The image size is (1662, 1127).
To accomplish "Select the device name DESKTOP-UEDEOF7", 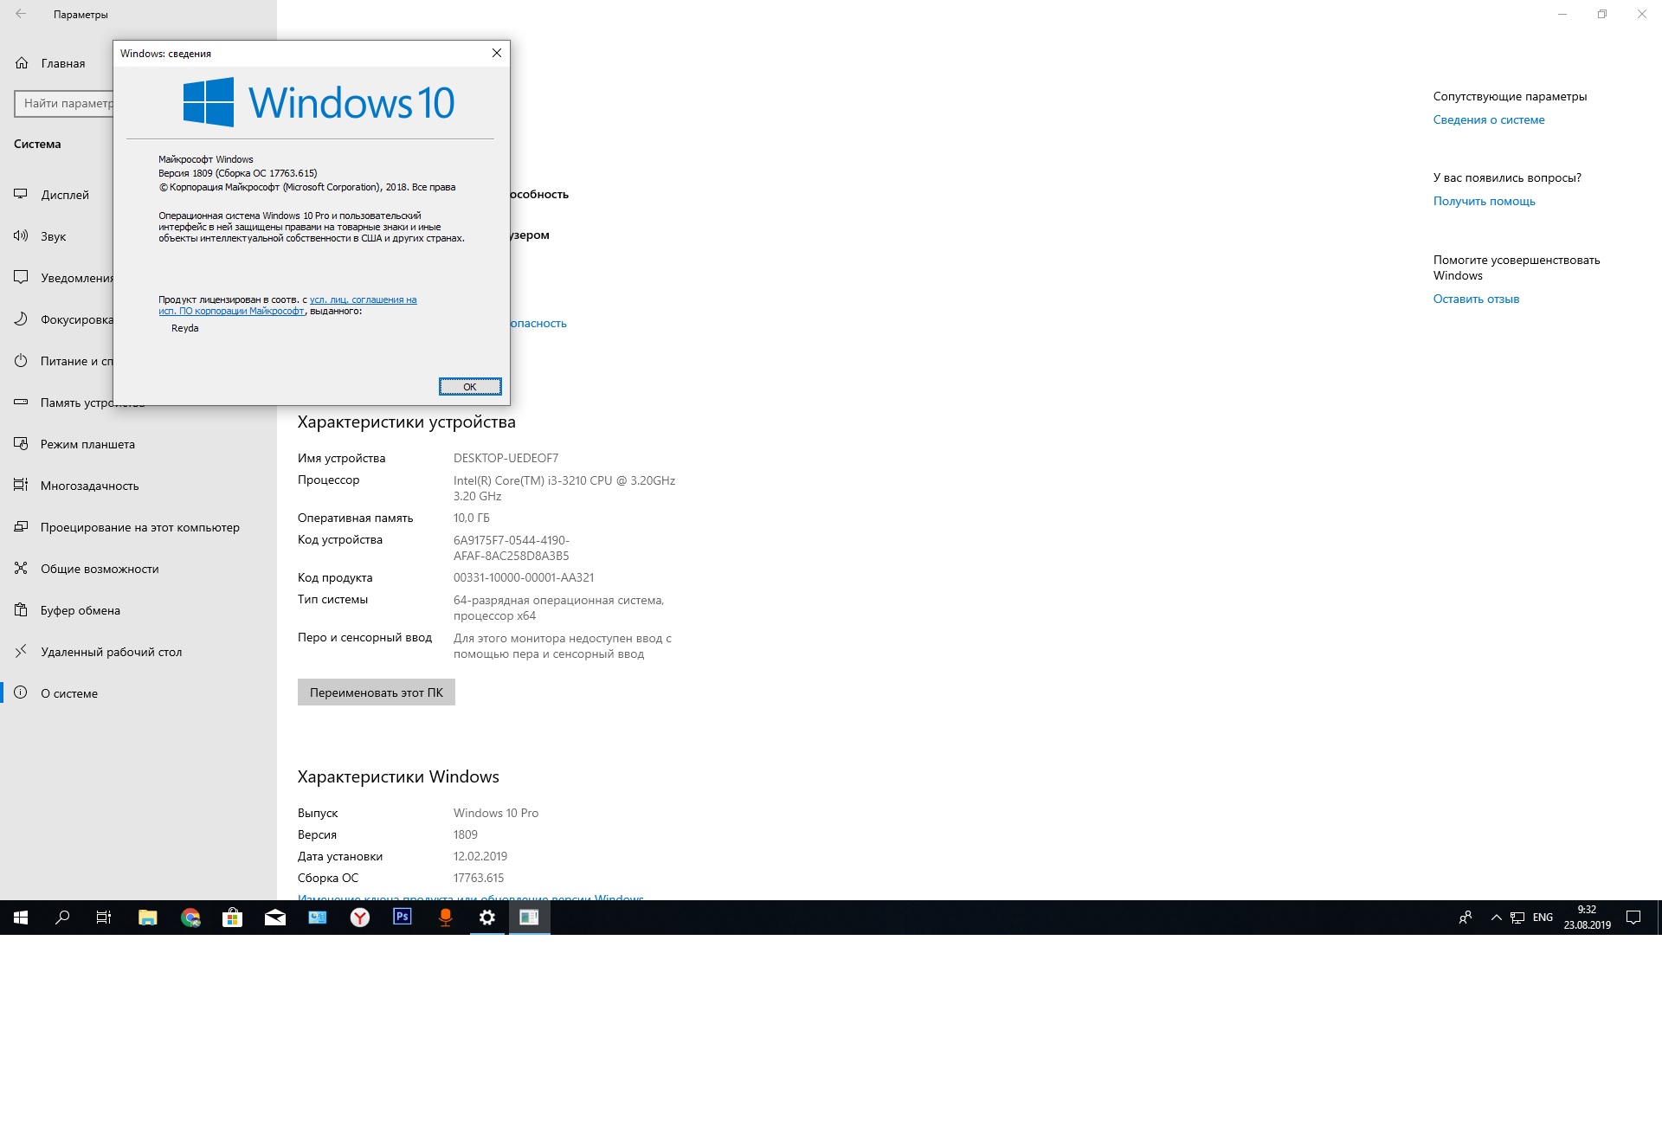I will point(506,458).
